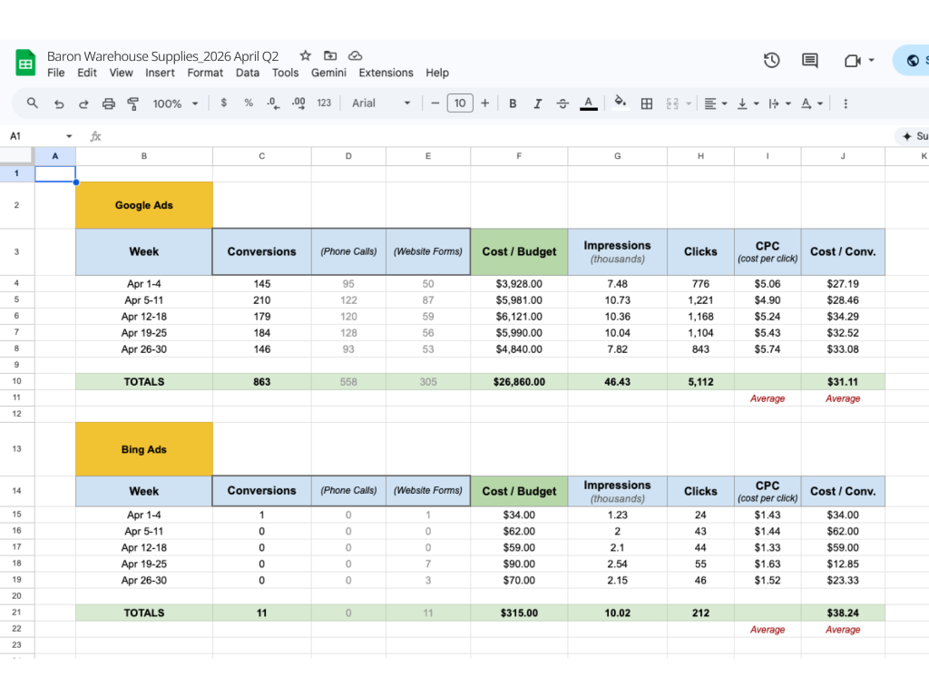929x697 pixels.
Task: Print the spreadsheet
Action: [x=109, y=103]
